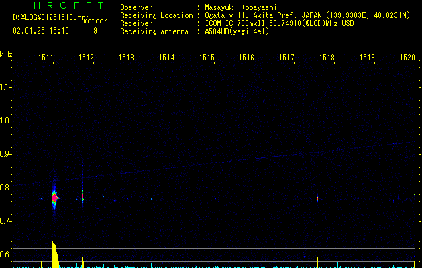The image size is (422, 268).
Task: Click the 1513 time axis marker
Action: (126, 58)
